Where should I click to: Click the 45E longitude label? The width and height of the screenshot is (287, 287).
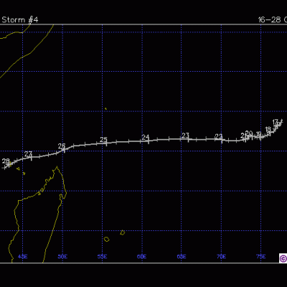23,257
